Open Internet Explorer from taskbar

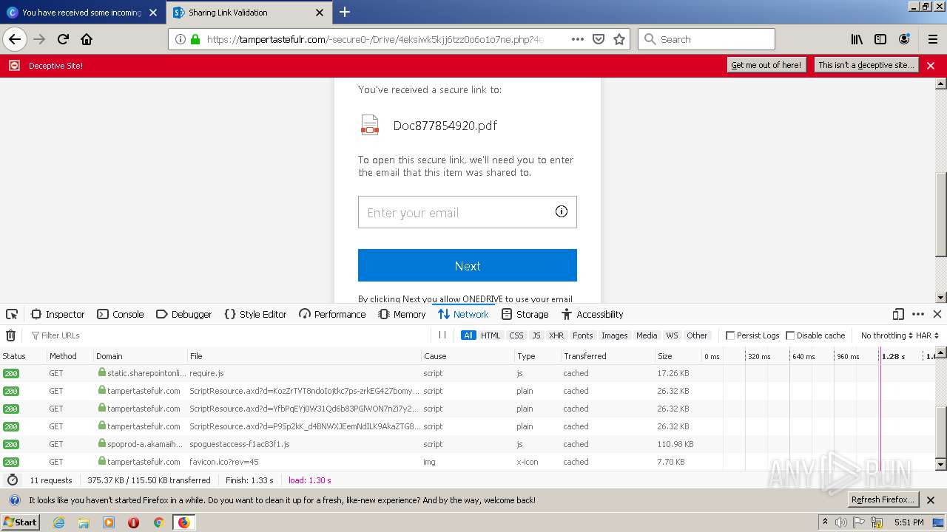click(59, 522)
